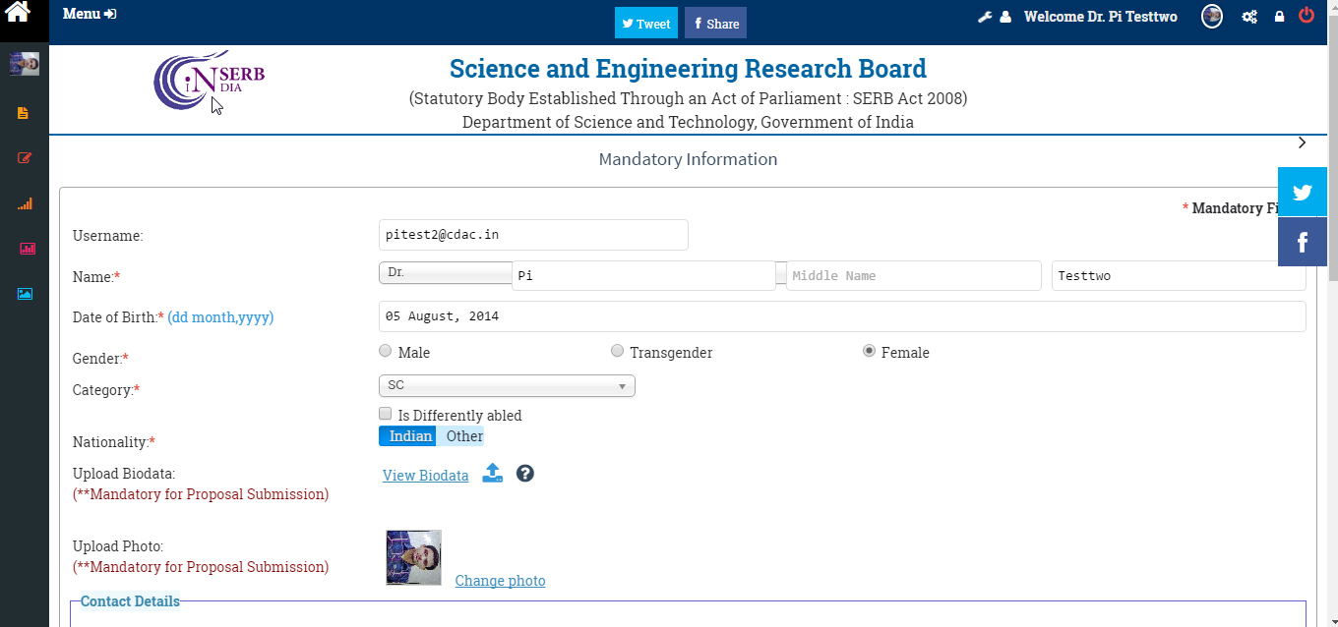Open the orange document icon in sidebar
1338x627 pixels.
click(x=24, y=113)
